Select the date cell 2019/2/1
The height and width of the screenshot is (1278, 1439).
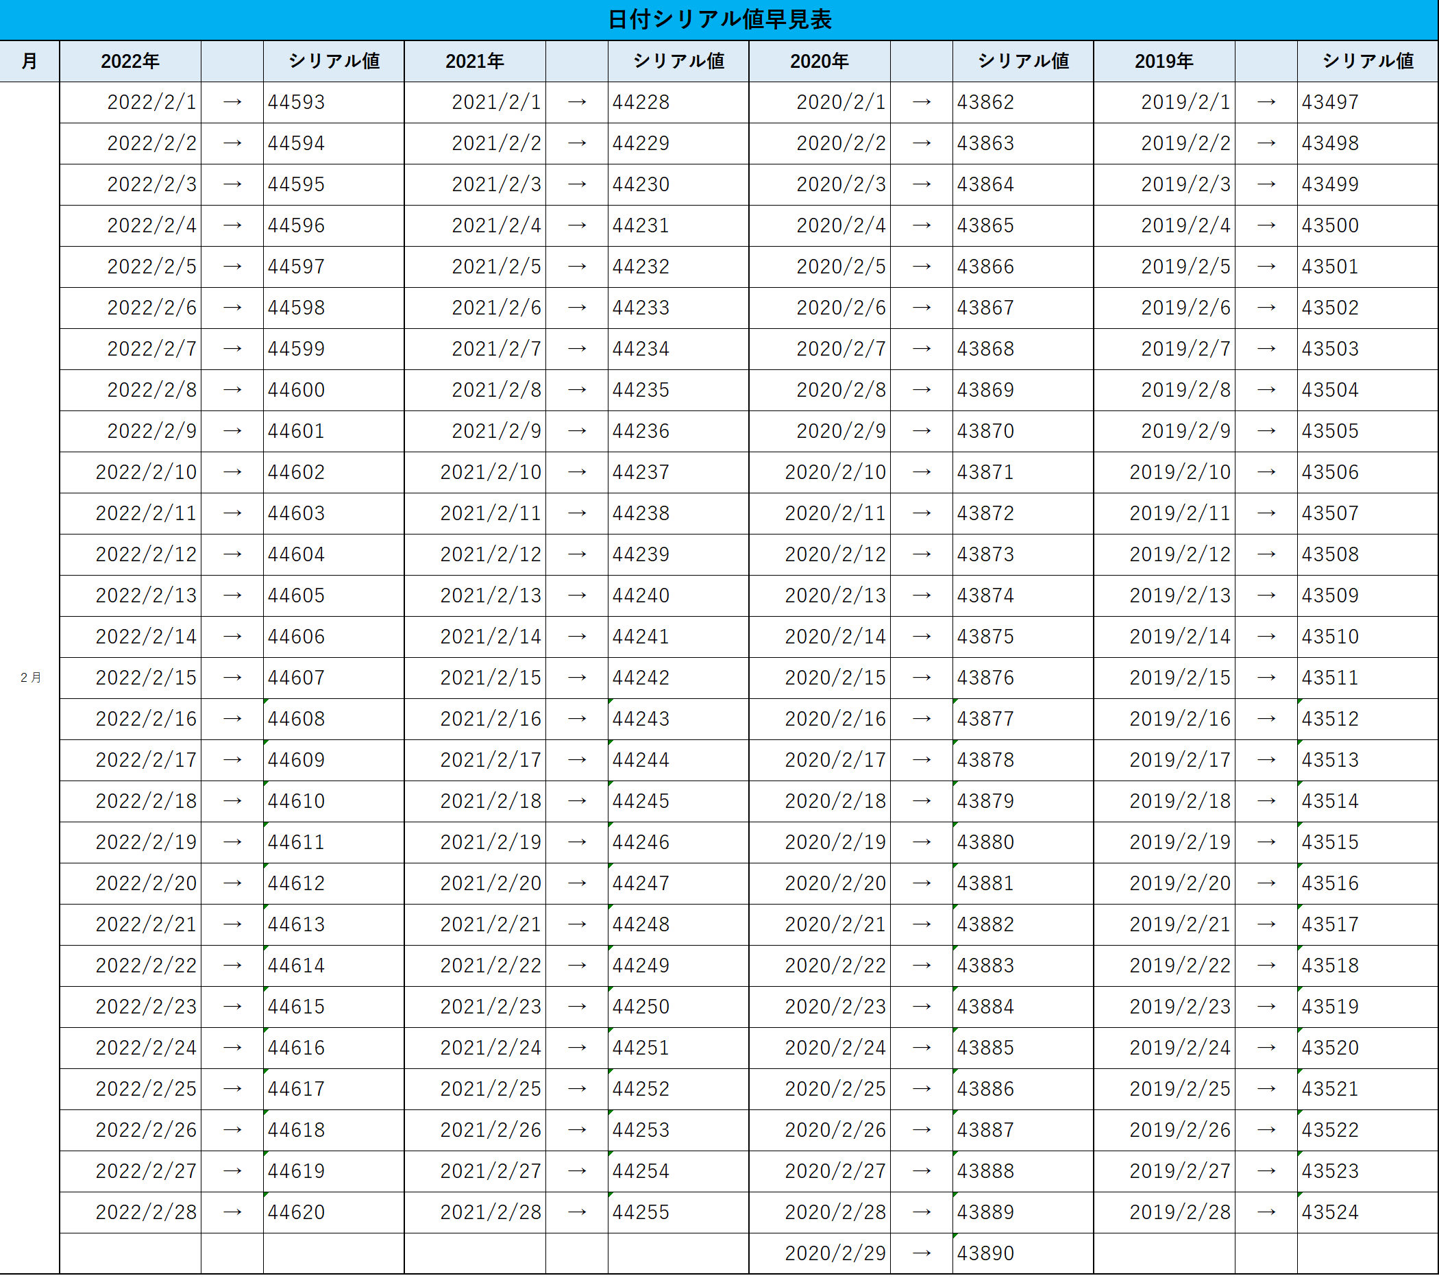(x=1164, y=103)
